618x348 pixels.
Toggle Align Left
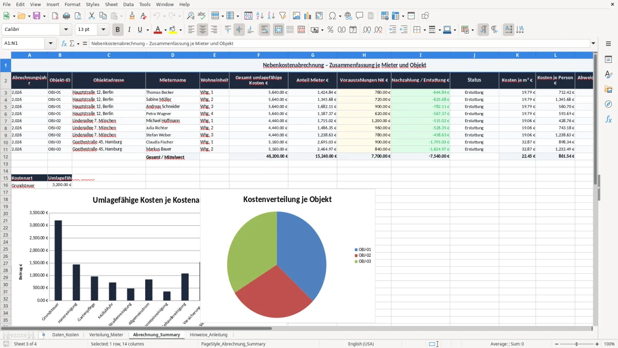[191, 30]
